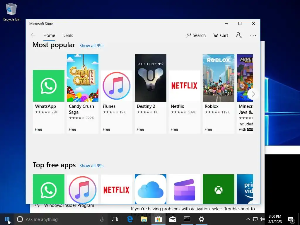
Task: Click the Search button in the Store
Action: click(x=196, y=35)
